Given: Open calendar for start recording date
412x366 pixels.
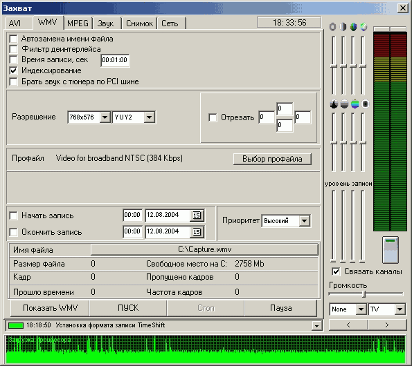Looking at the screenshot, I should pyautogui.click(x=197, y=215).
